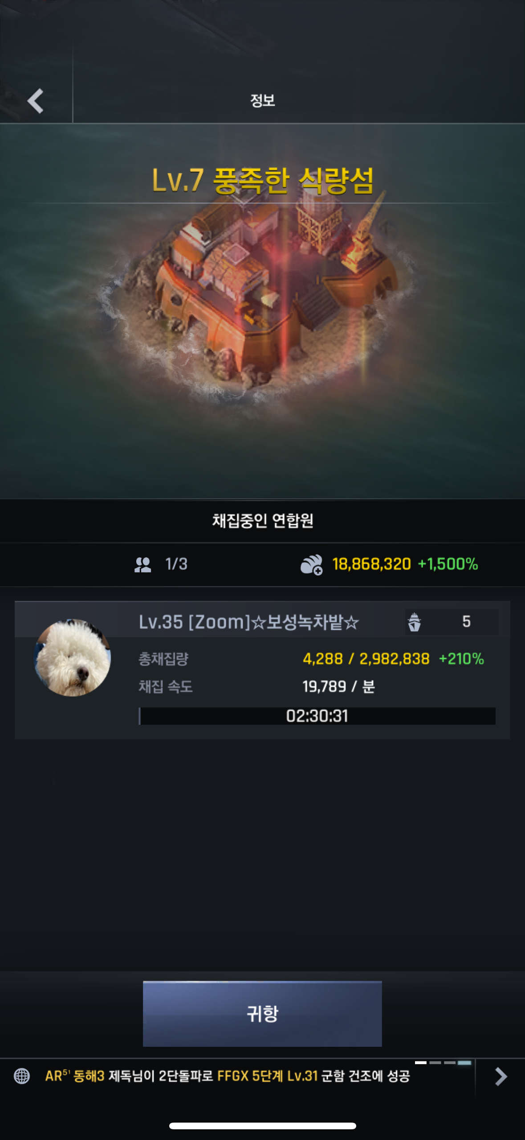Open the bichon dog profile picture
Screen dimensions: 525x1140
click(73, 657)
